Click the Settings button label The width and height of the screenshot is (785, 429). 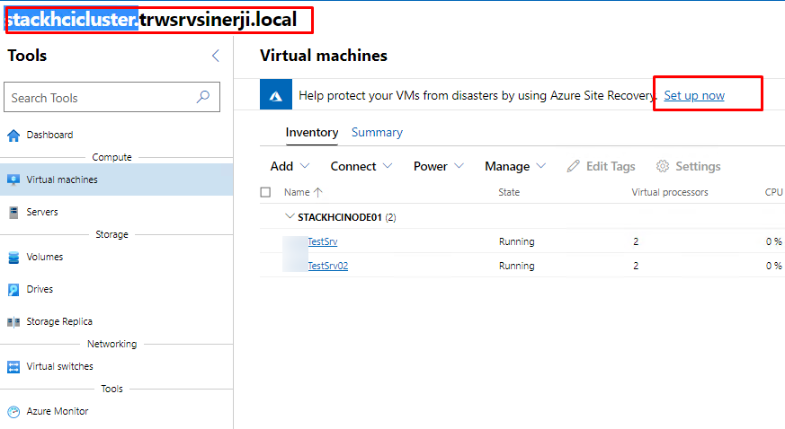tap(698, 166)
